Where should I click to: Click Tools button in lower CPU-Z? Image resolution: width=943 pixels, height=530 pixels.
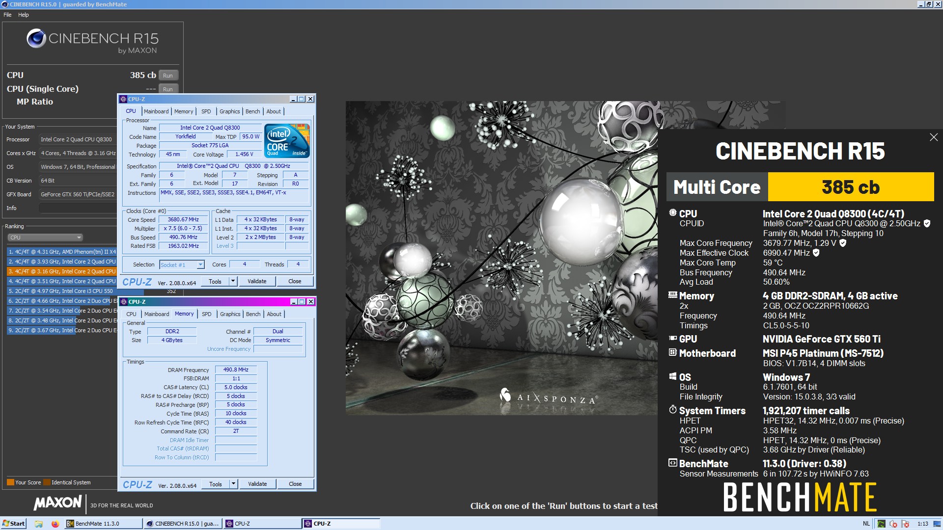216,484
